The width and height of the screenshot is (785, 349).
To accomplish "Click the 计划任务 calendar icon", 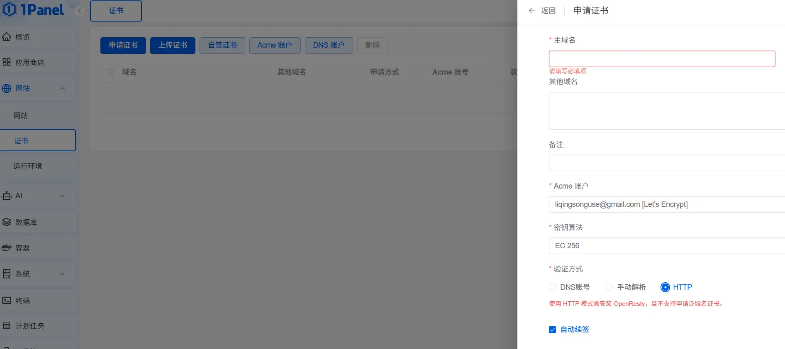I will 7,326.
